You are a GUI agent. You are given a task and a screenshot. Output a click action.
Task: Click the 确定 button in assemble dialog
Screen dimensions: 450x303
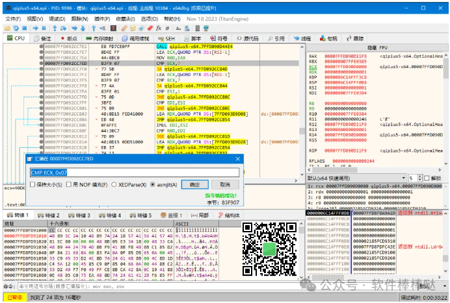pos(195,185)
